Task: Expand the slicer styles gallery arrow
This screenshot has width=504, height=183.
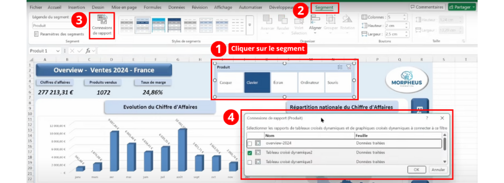Action: [x=250, y=25]
